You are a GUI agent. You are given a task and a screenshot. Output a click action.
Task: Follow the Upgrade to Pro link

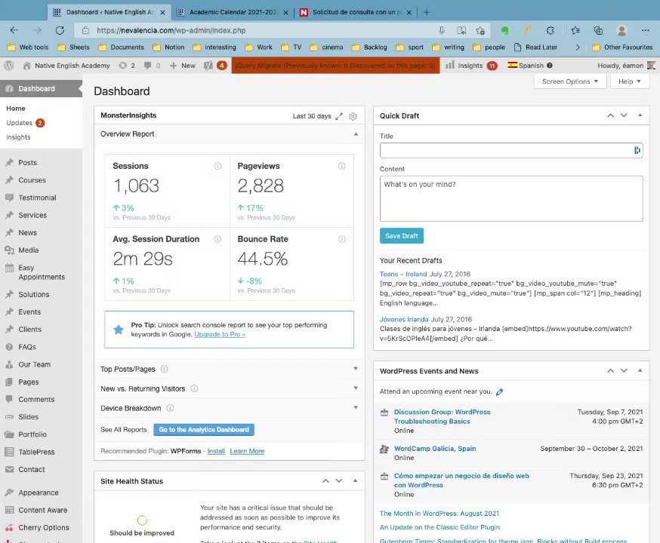point(220,335)
